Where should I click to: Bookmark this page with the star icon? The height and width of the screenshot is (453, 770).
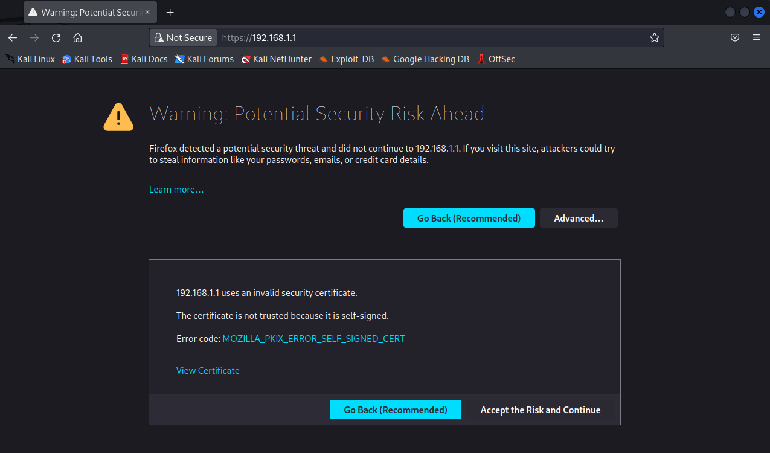tap(654, 37)
